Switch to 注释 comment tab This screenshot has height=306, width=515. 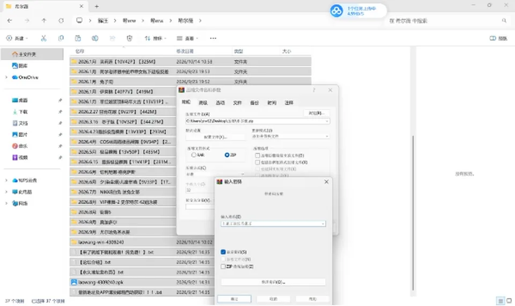click(289, 103)
